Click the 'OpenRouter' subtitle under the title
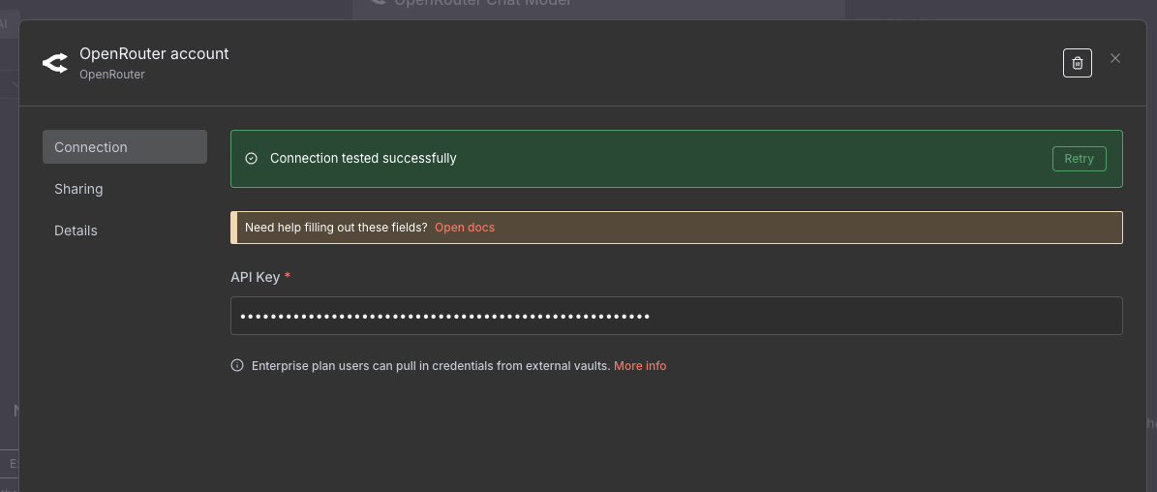This screenshot has width=1157, height=492. 112,75
